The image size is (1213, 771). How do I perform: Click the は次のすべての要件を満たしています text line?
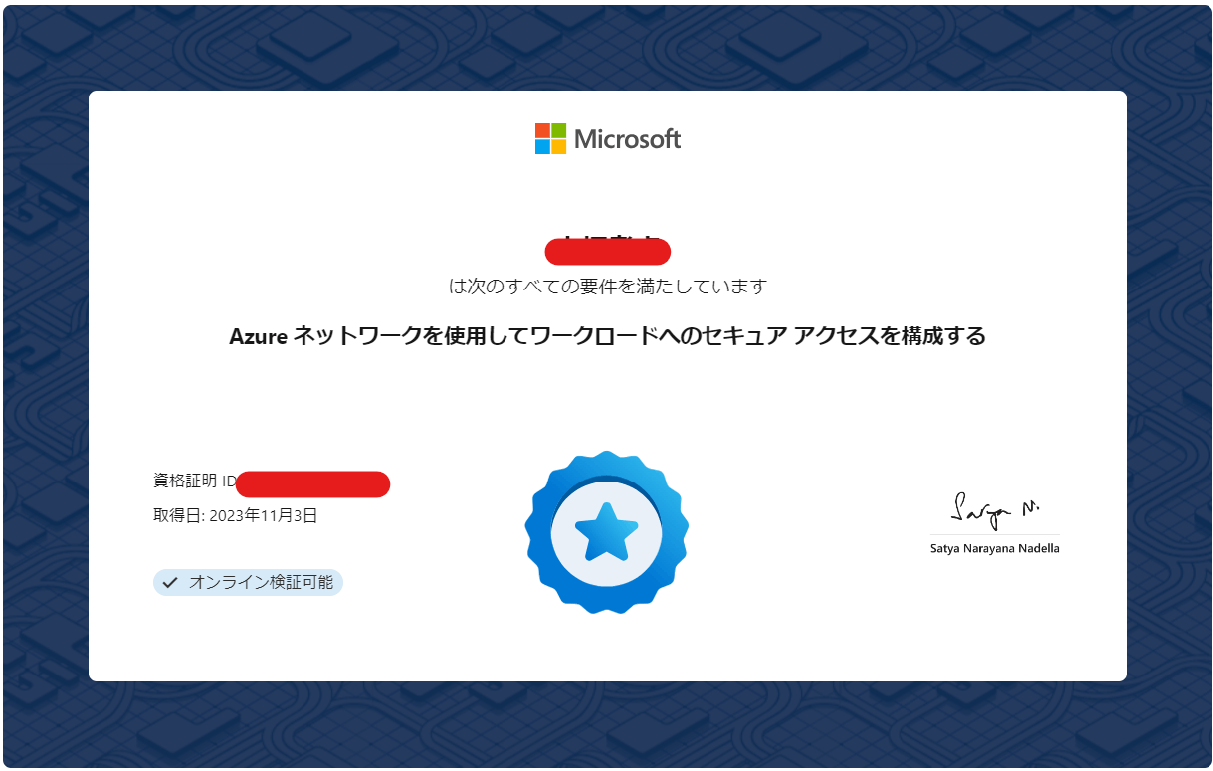608,287
